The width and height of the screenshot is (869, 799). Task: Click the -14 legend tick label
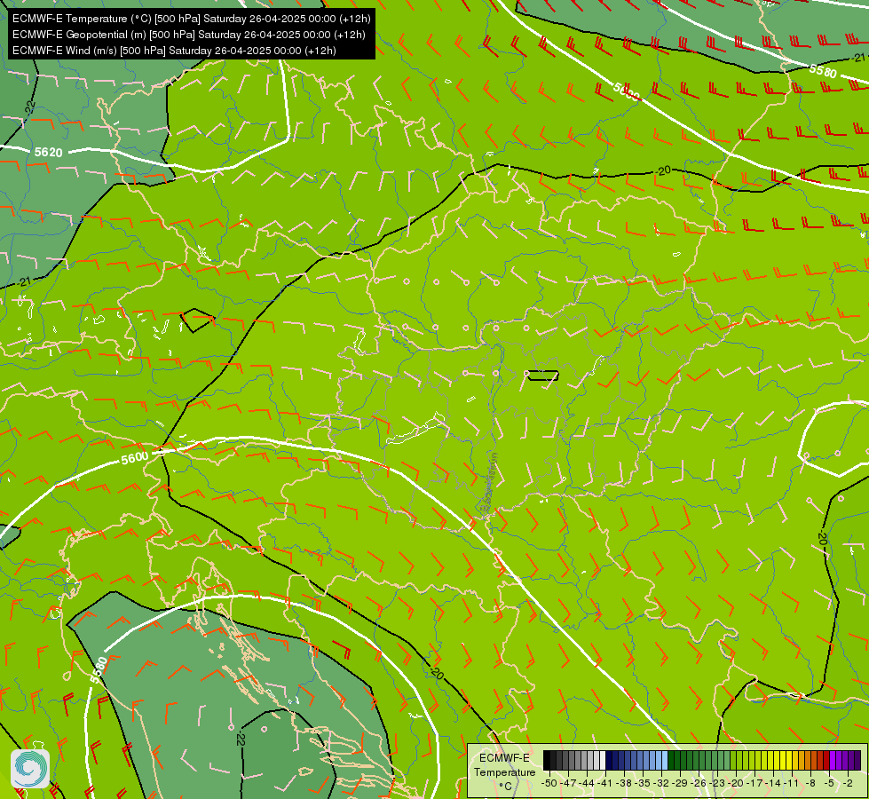click(773, 783)
